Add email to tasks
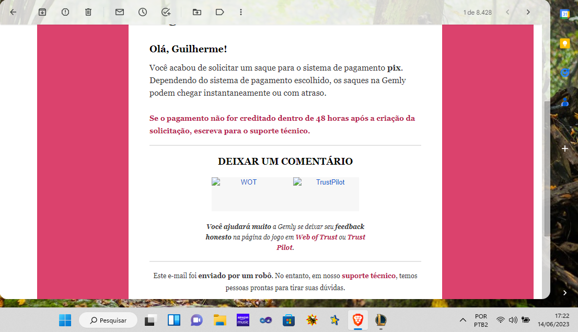This screenshot has height=332, width=578. pyautogui.click(x=166, y=12)
